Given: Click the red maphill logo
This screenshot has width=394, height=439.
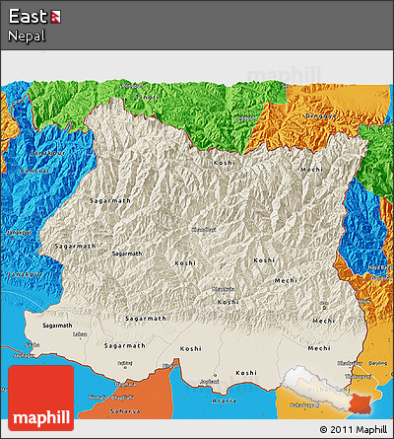Looking at the screenshot, I should click(x=41, y=398).
